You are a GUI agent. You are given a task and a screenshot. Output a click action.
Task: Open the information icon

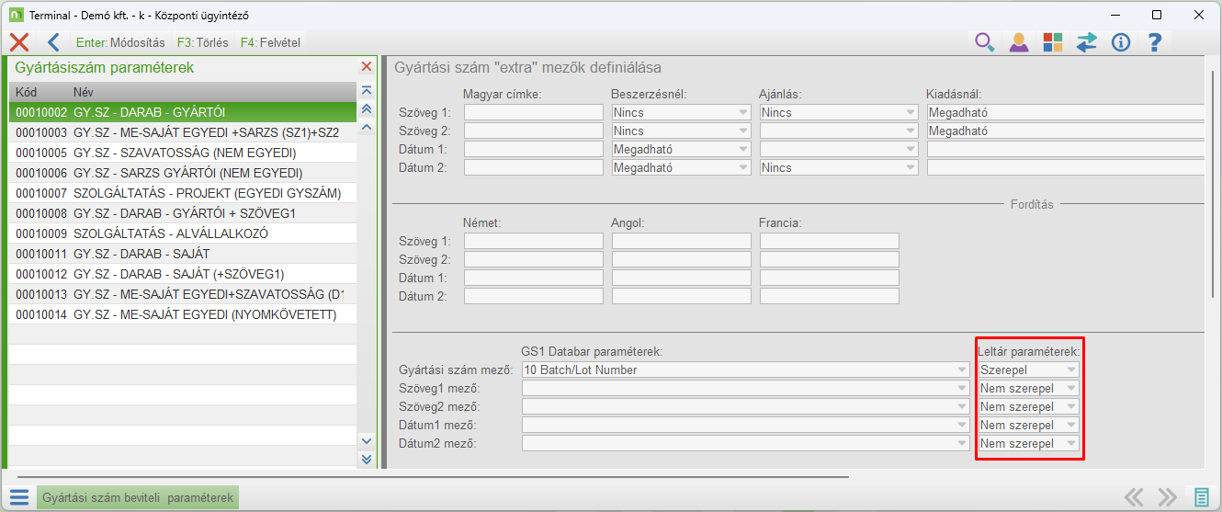tap(1120, 42)
